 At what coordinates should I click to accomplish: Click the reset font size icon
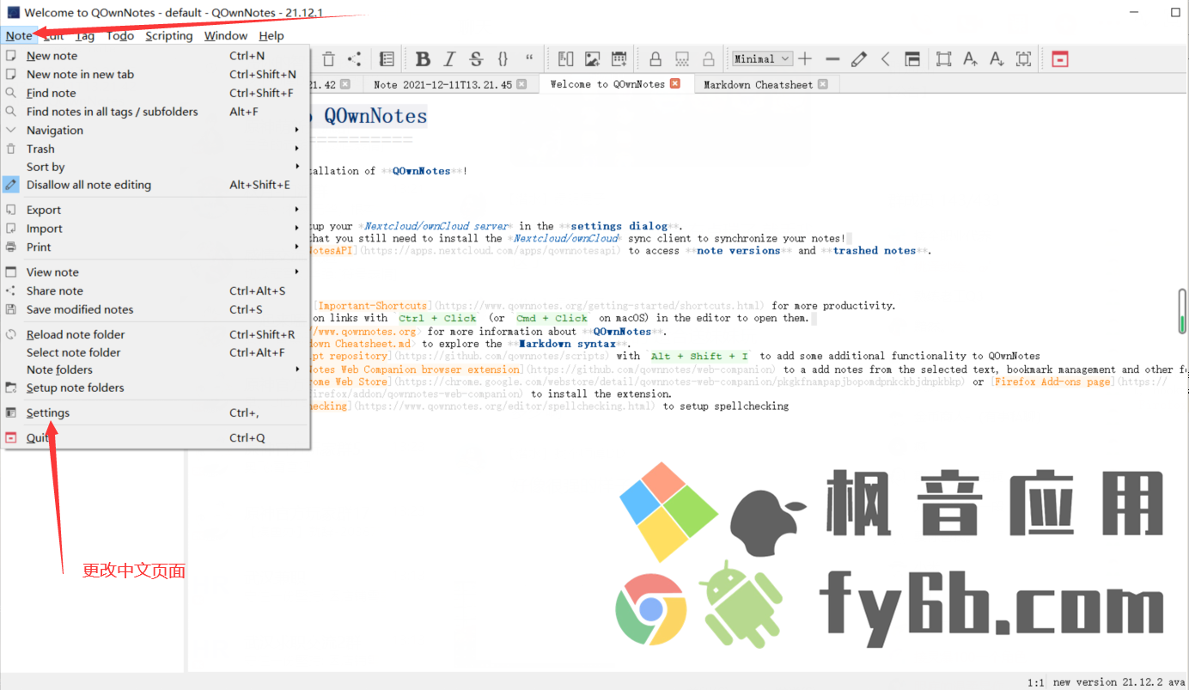(x=1023, y=59)
